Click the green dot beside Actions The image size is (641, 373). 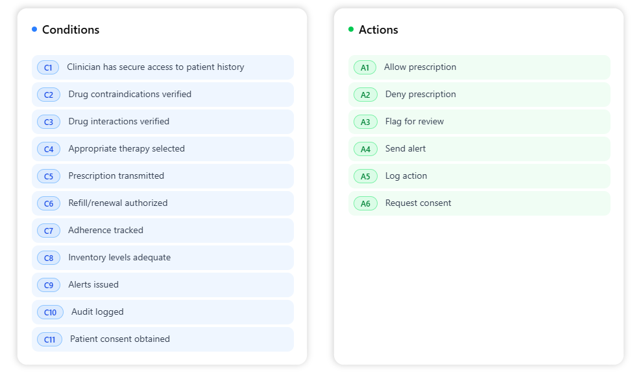[351, 29]
